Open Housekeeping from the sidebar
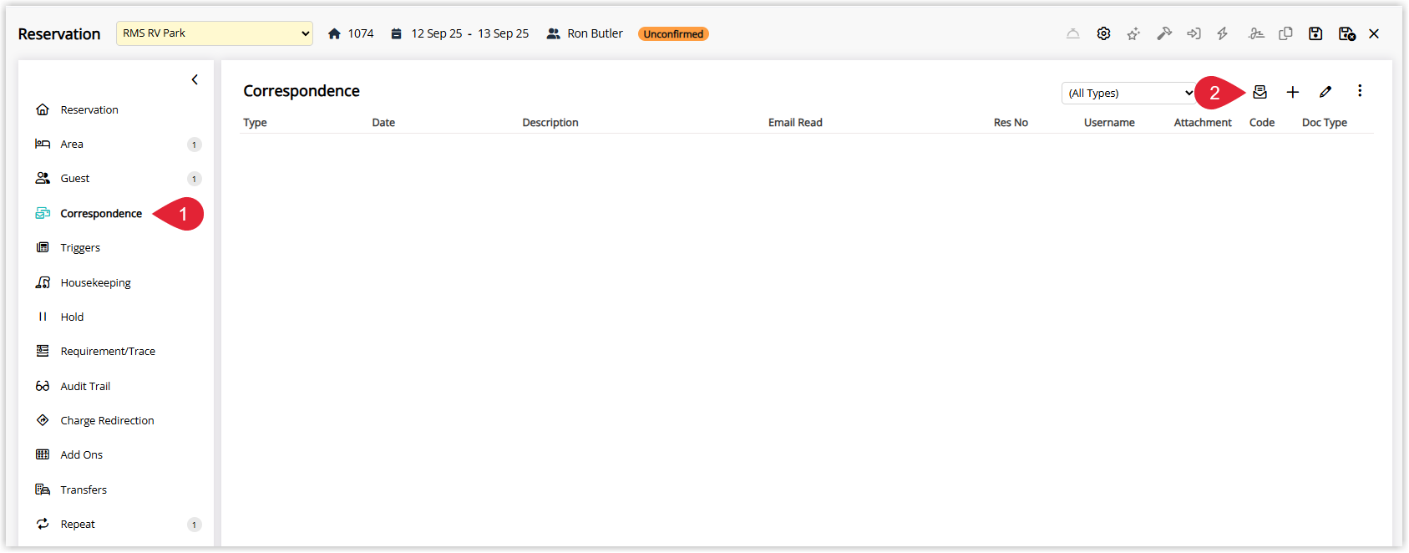The image size is (1409, 553). pos(96,282)
